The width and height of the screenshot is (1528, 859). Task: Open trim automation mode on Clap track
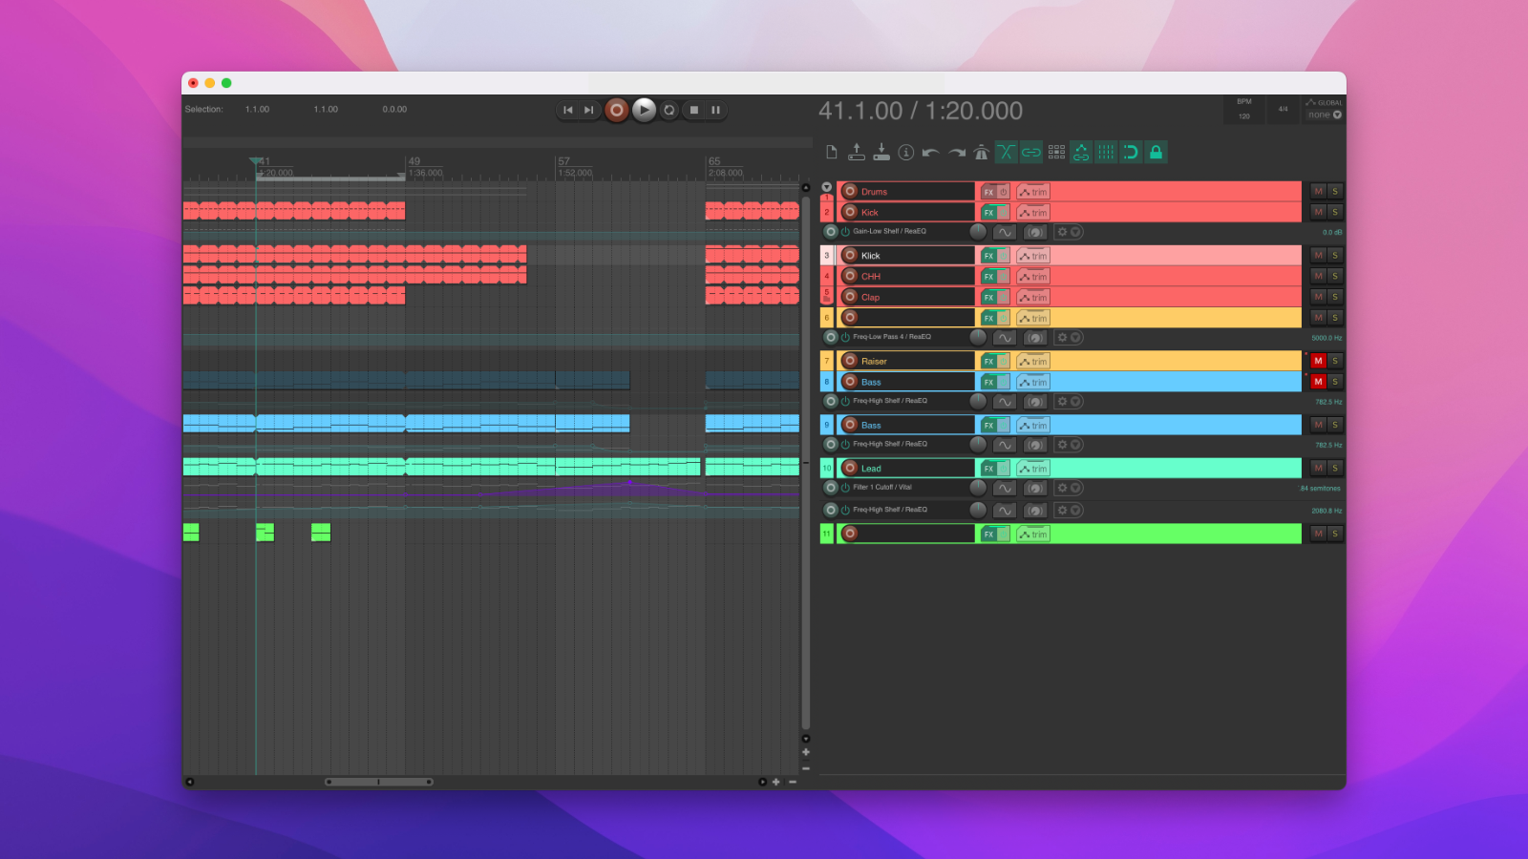(x=1033, y=298)
